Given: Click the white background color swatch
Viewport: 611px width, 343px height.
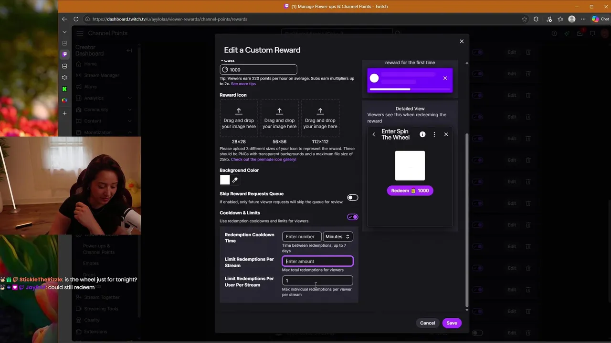Looking at the screenshot, I should 225,180.
